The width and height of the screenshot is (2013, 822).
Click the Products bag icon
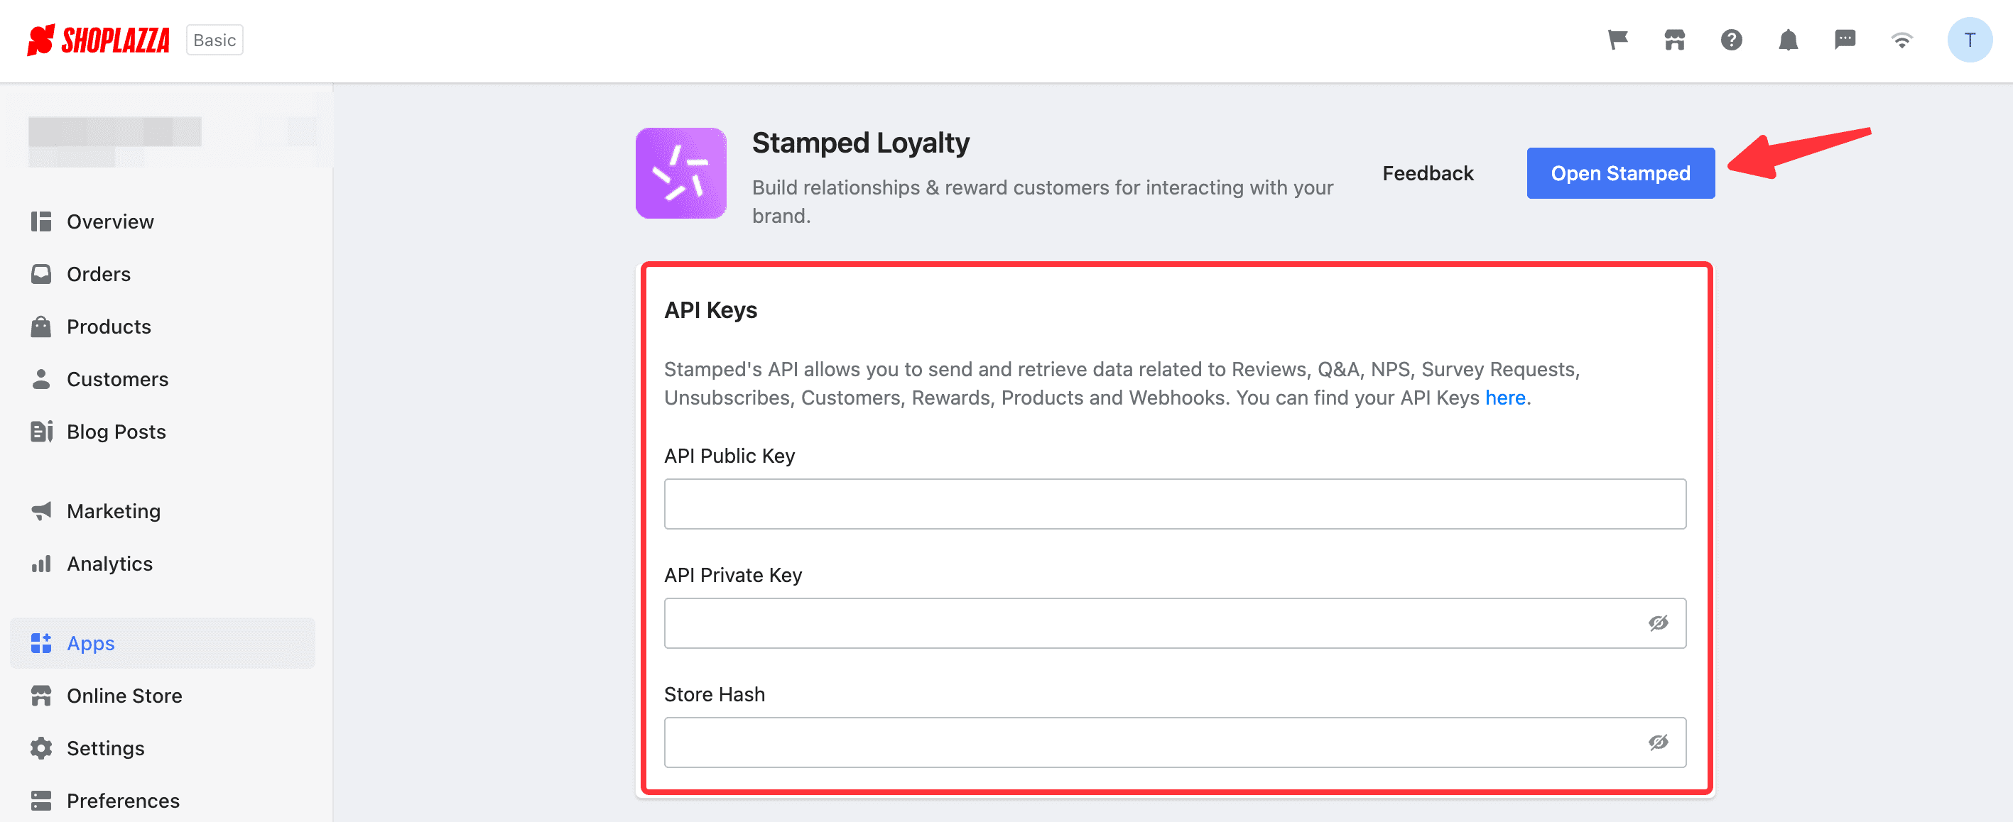coord(41,327)
